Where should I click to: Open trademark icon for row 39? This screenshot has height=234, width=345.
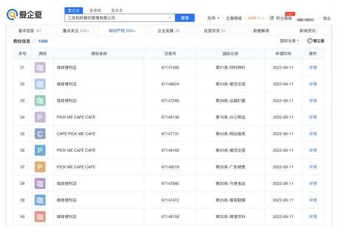click(40, 200)
